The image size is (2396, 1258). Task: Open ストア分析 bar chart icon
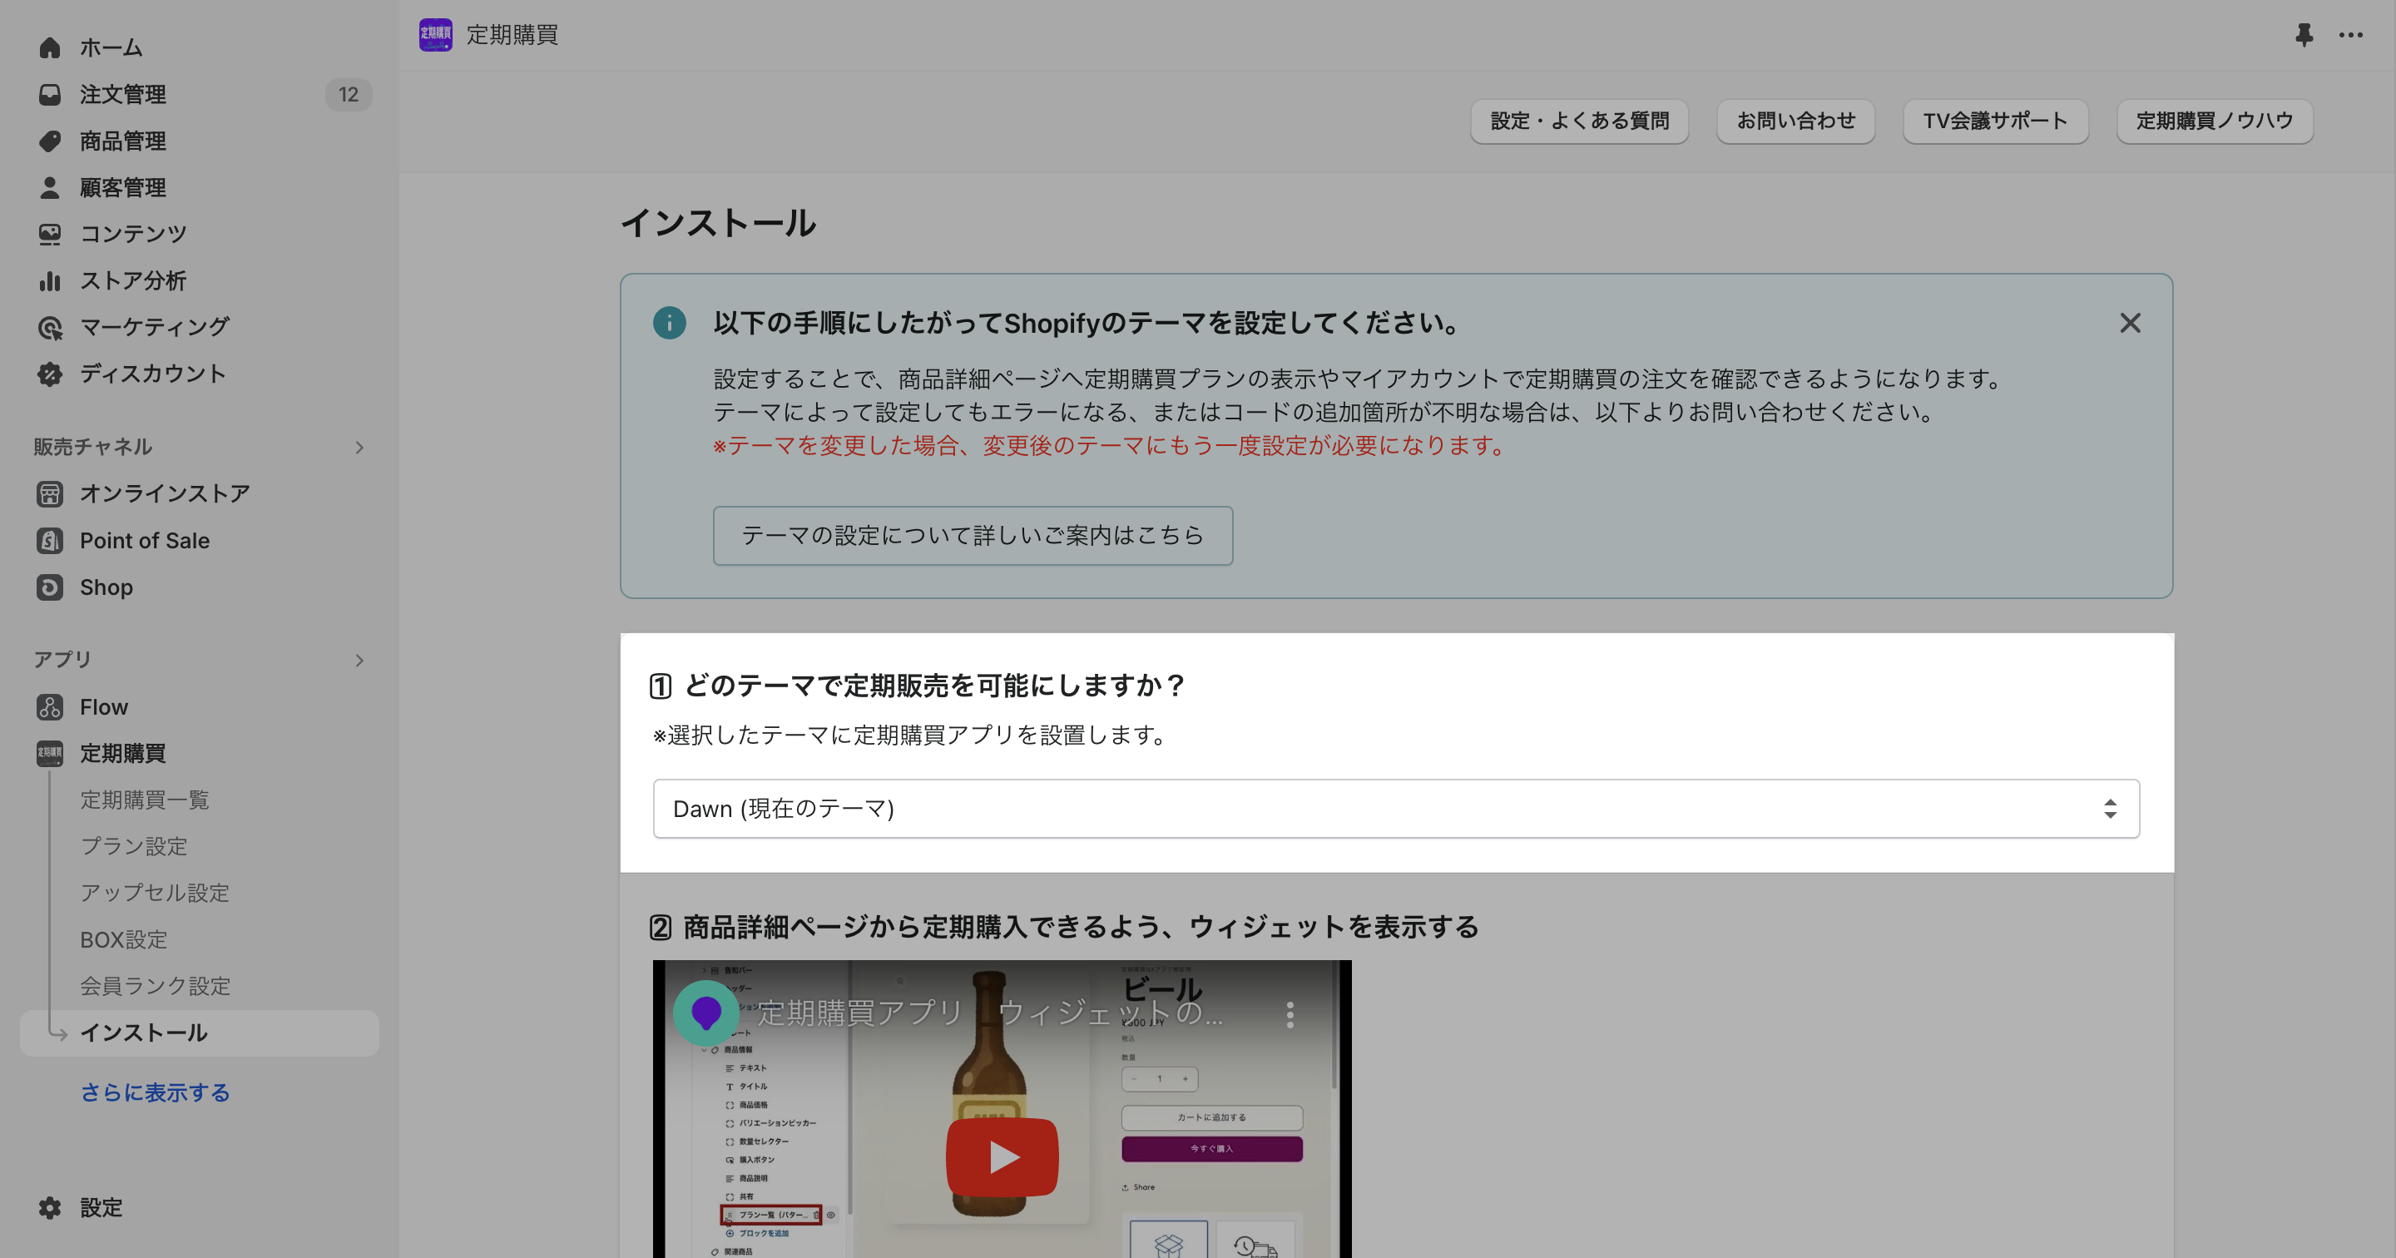(49, 281)
